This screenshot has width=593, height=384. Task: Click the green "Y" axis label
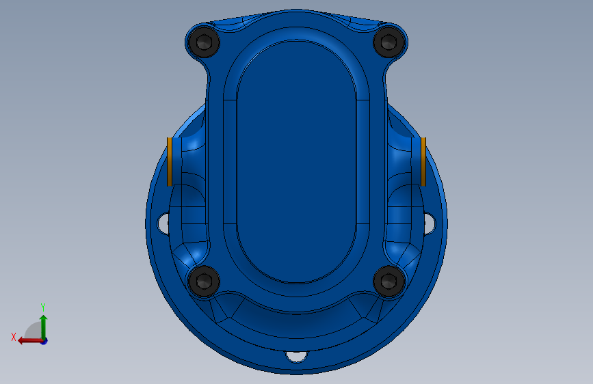point(43,307)
